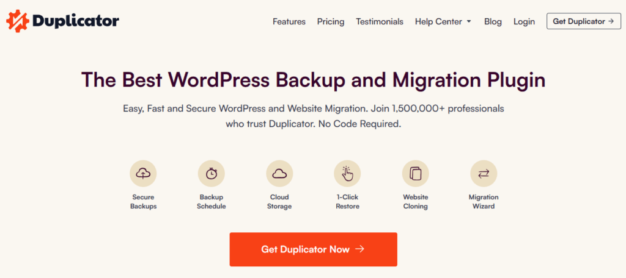626x278 pixels.
Task: Click the Secure Backups label text
Action: coord(144,202)
